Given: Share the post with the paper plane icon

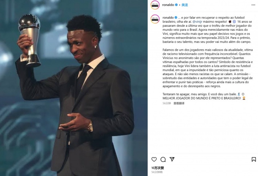Looking at the screenshot, I should 172,159.
